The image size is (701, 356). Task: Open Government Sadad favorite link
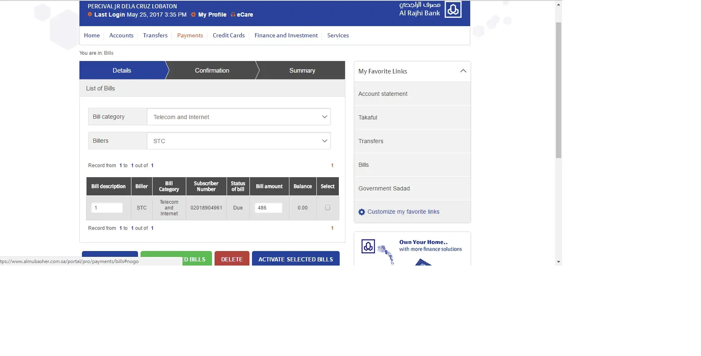[384, 189]
